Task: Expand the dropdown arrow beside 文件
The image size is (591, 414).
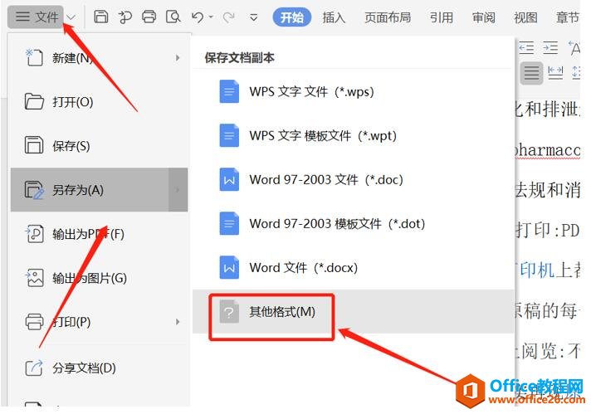Action: (71, 17)
